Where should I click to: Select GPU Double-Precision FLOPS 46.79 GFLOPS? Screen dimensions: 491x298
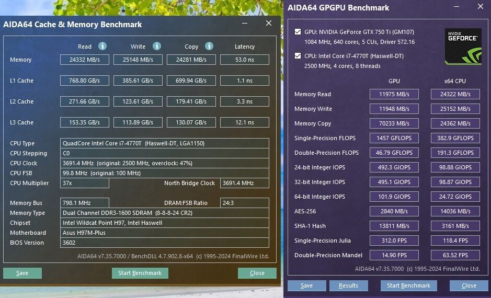pos(394,153)
